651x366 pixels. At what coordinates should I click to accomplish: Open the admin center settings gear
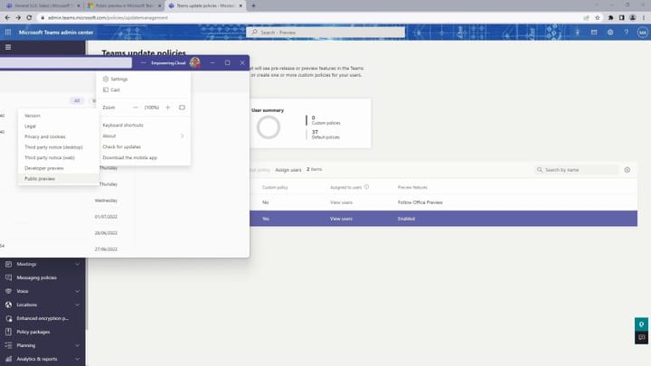click(610, 33)
